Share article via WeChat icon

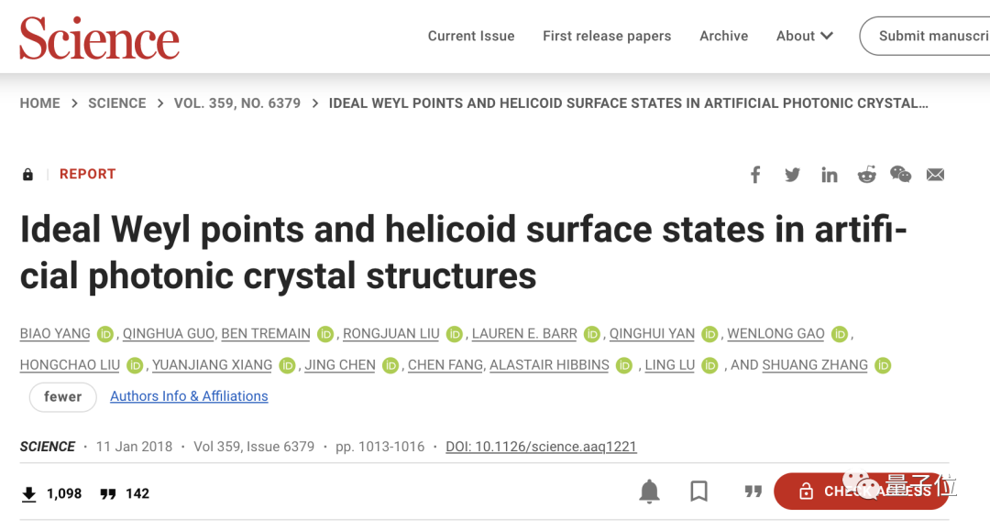(x=900, y=175)
